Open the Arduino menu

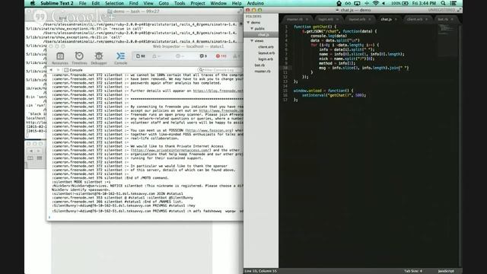[256, 3]
